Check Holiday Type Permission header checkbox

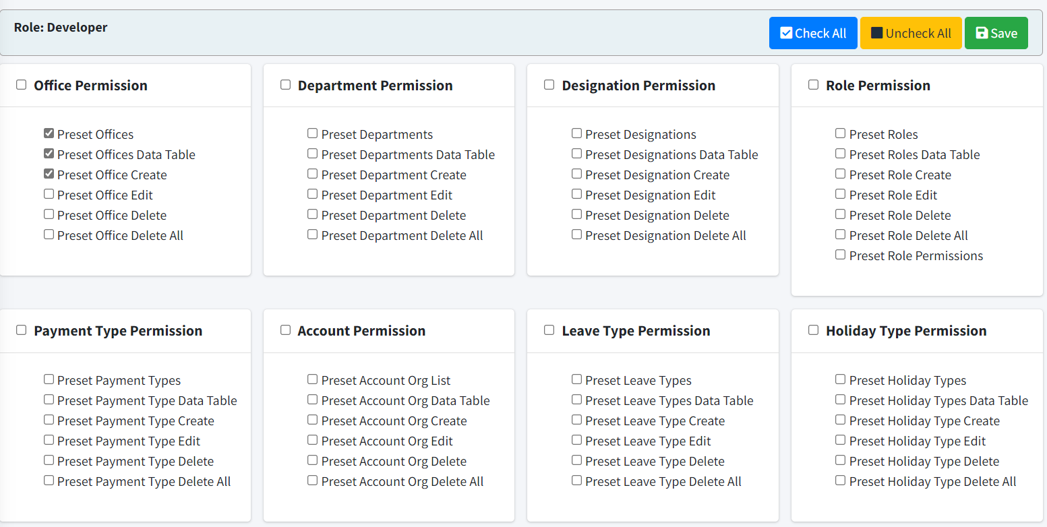[813, 330]
